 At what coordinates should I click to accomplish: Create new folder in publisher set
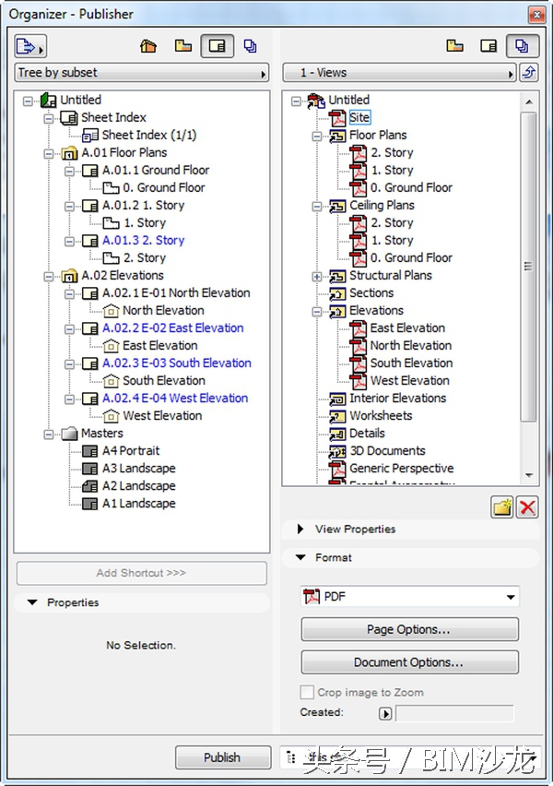pyautogui.click(x=501, y=506)
